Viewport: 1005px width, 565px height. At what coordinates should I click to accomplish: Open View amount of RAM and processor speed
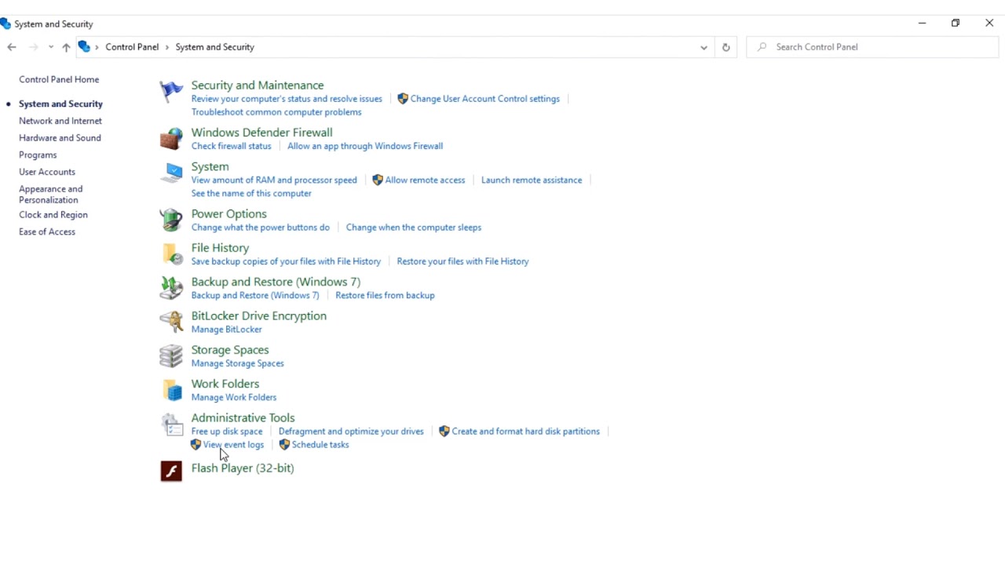click(x=274, y=180)
